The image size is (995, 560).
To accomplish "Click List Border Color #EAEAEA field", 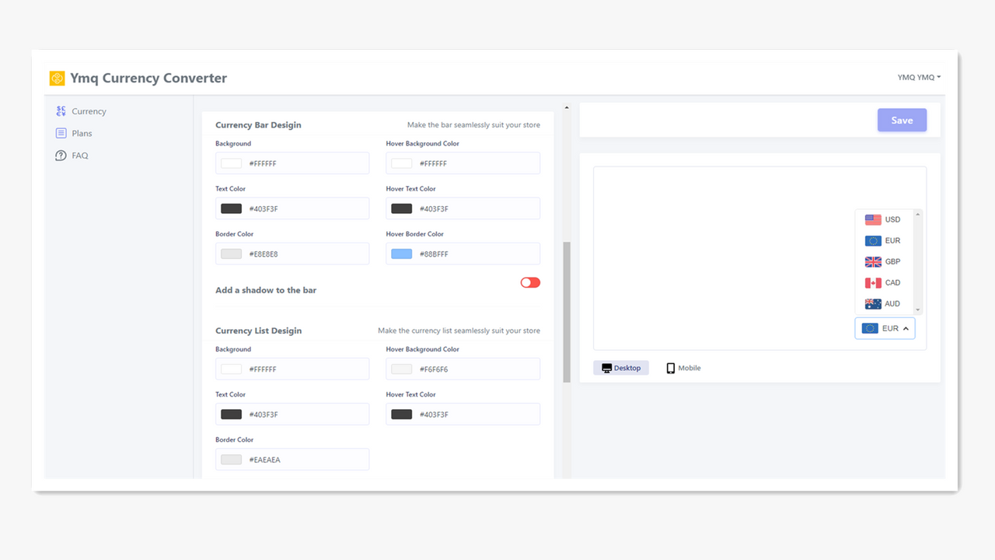I will pyautogui.click(x=292, y=460).
